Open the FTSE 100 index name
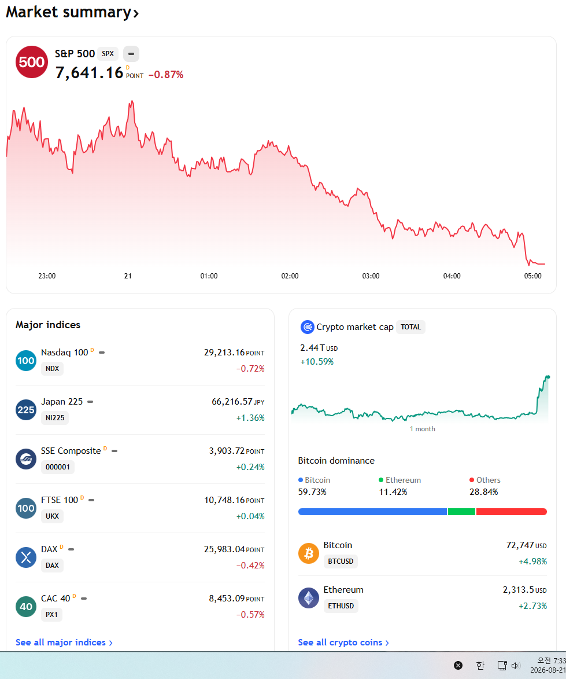The width and height of the screenshot is (566, 679). 60,500
